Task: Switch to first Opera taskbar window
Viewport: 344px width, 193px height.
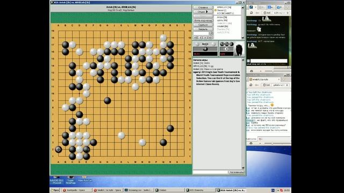Action: 76,190
